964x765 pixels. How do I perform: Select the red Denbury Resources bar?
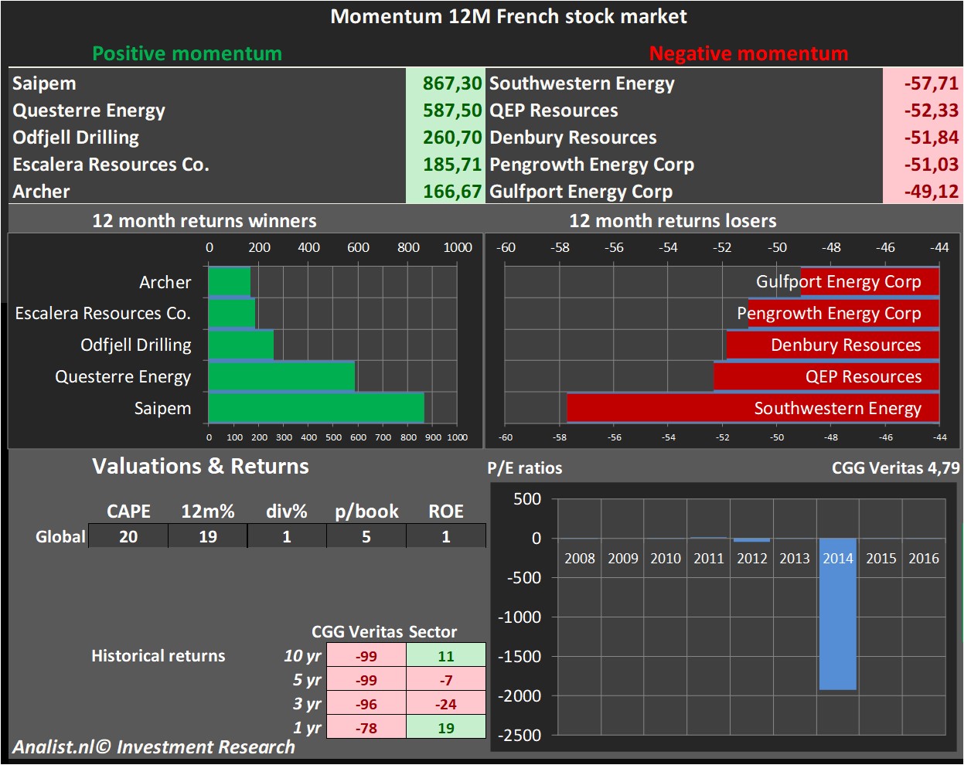[x=833, y=345]
